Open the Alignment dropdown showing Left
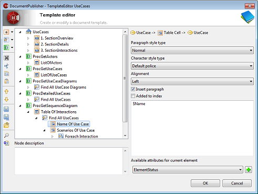258x194 pixels. pyautogui.click(x=192, y=81)
